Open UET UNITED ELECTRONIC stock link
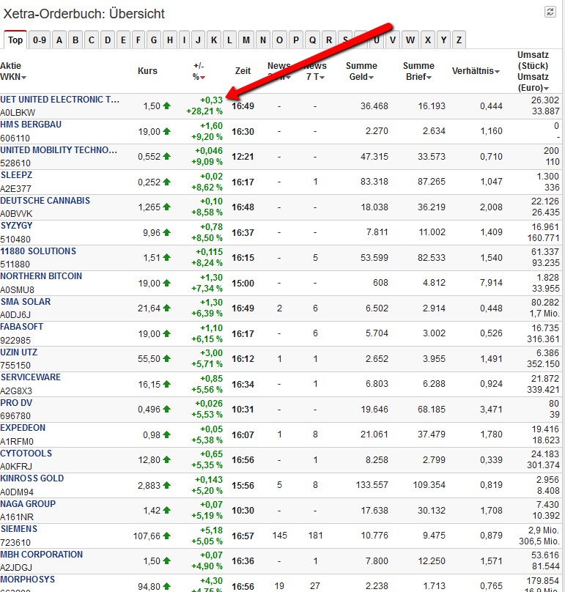 pyautogui.click(x=59, y=100)
